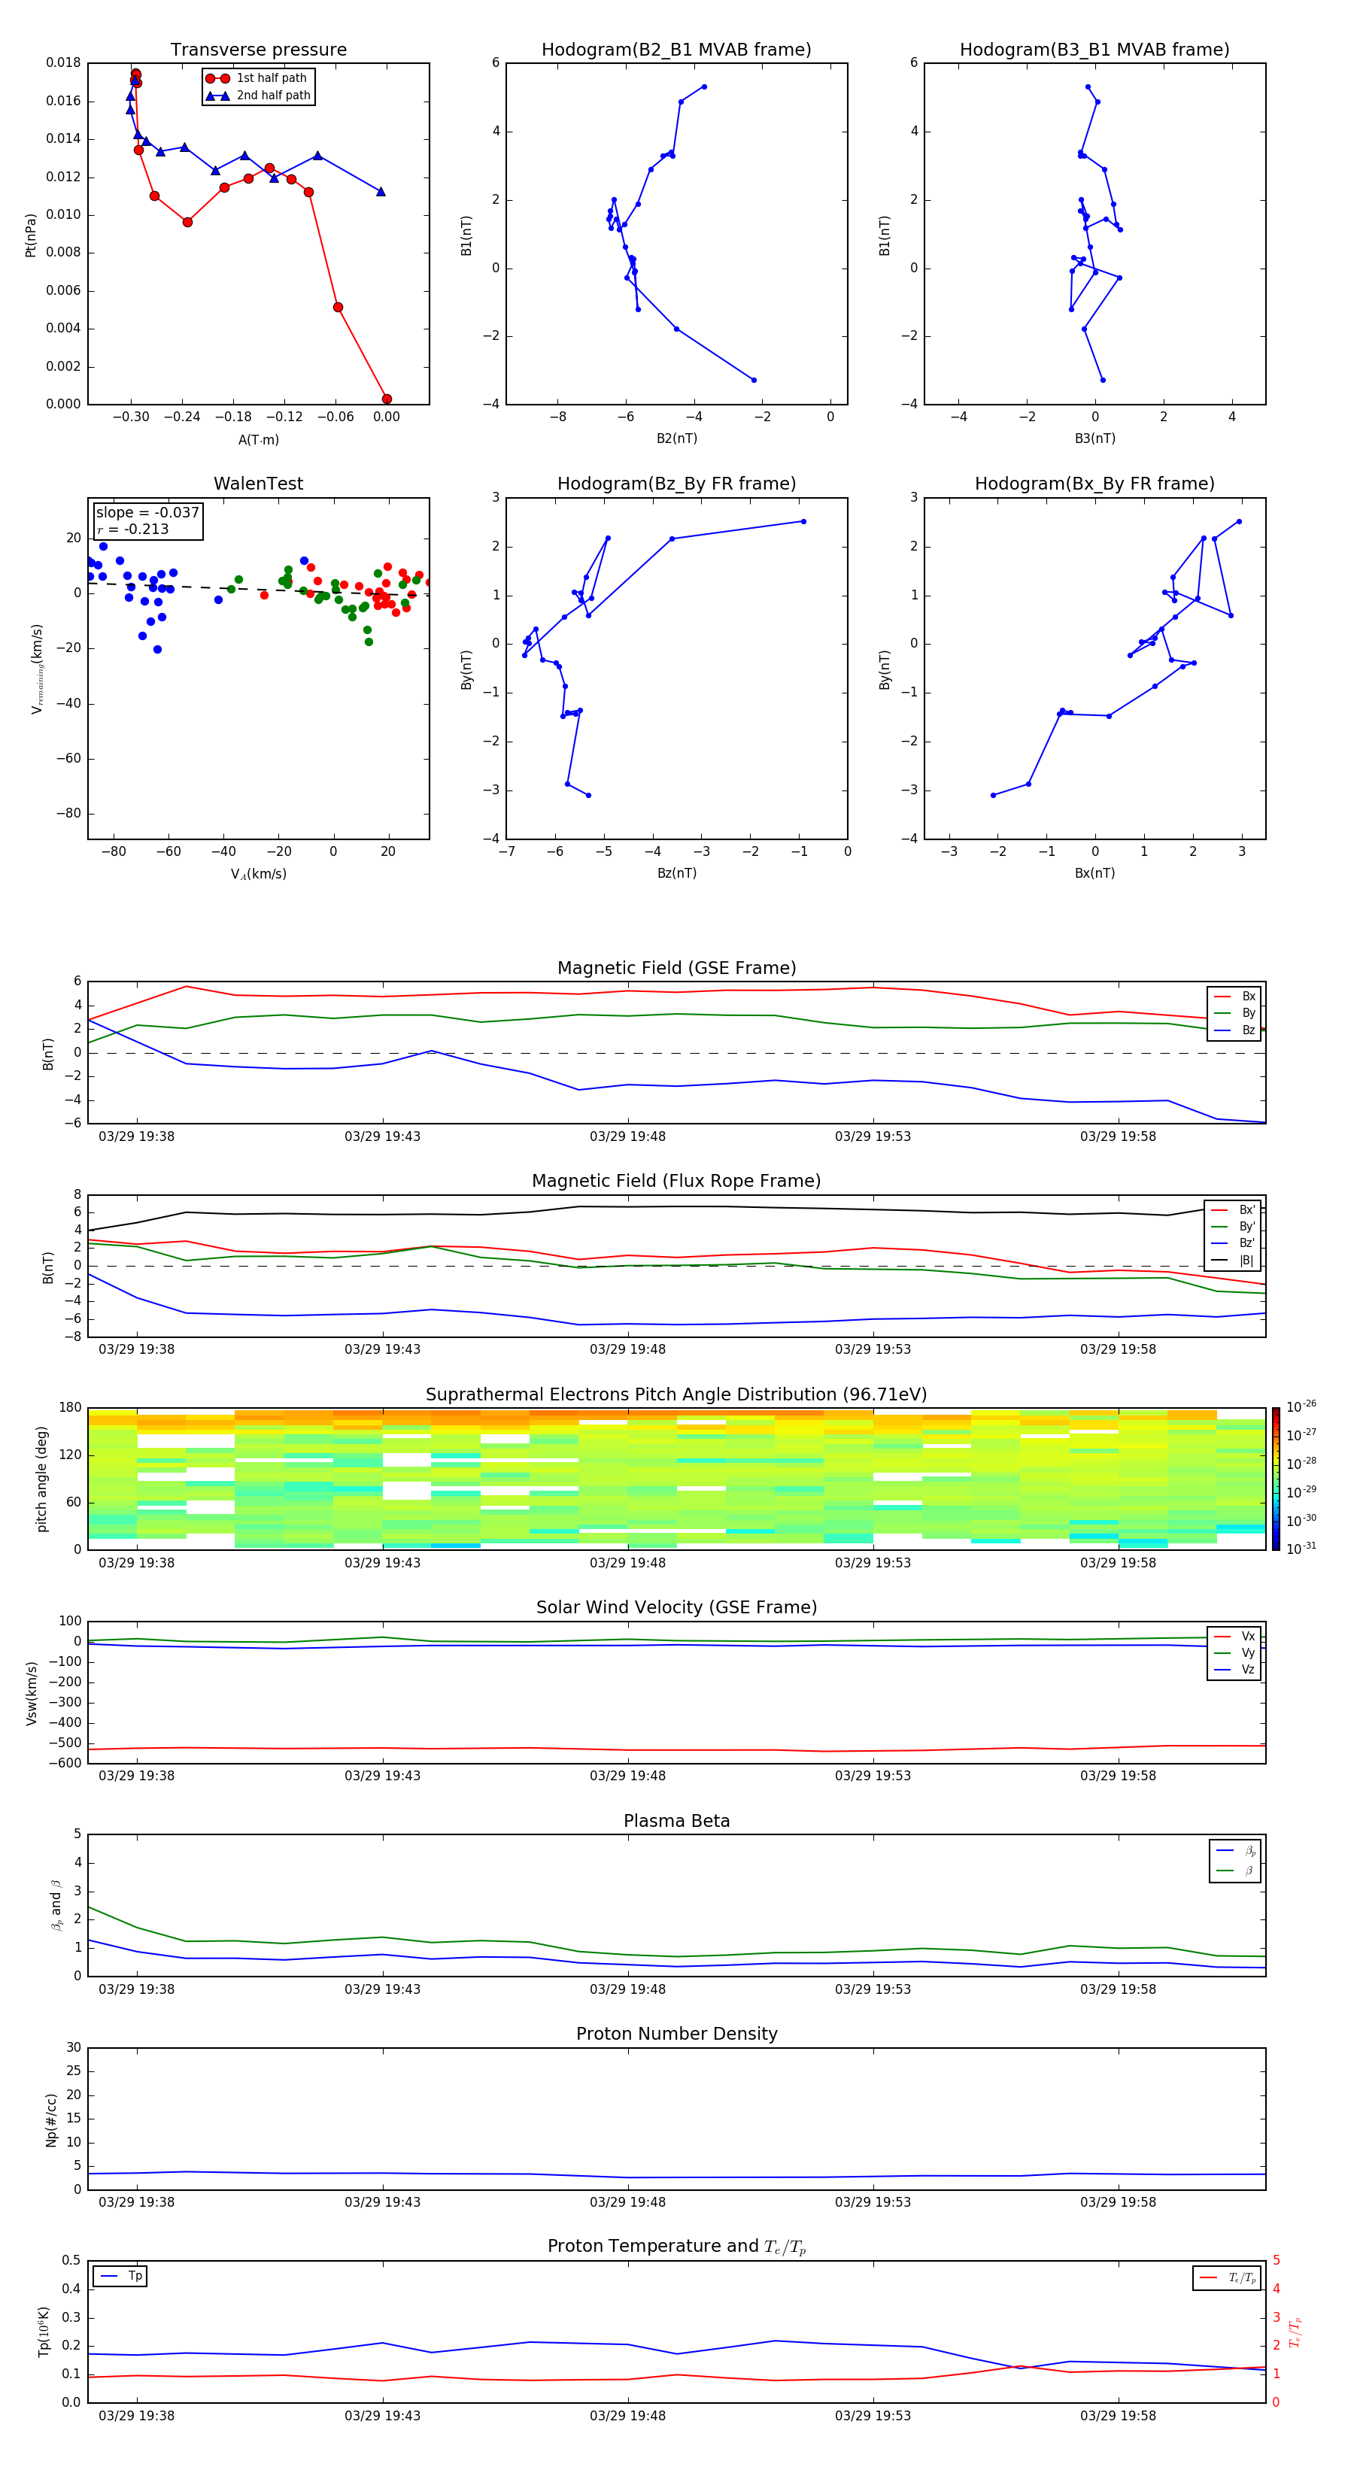The height and width of the screenshot is (2482, 1354).
Task: Click the 'Bz(nT)' x-axis label
Action: (x=676, y=873)
